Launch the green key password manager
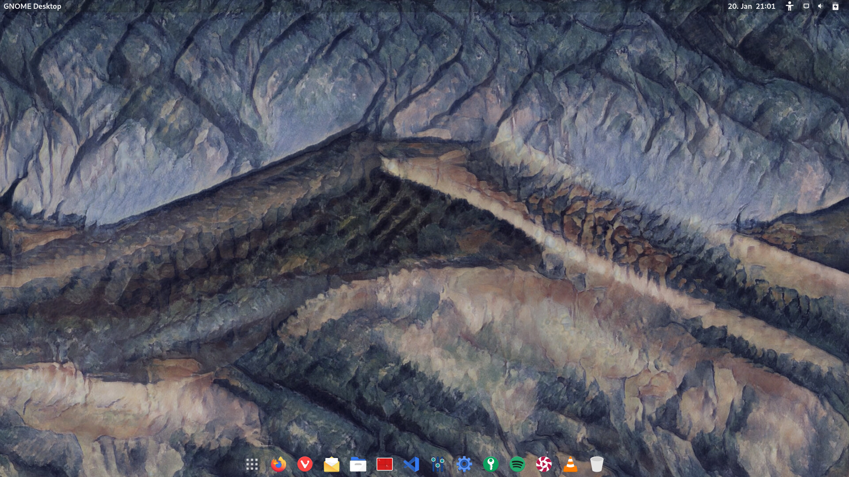This screenshot has height=477, width=849. pos(490,464)
